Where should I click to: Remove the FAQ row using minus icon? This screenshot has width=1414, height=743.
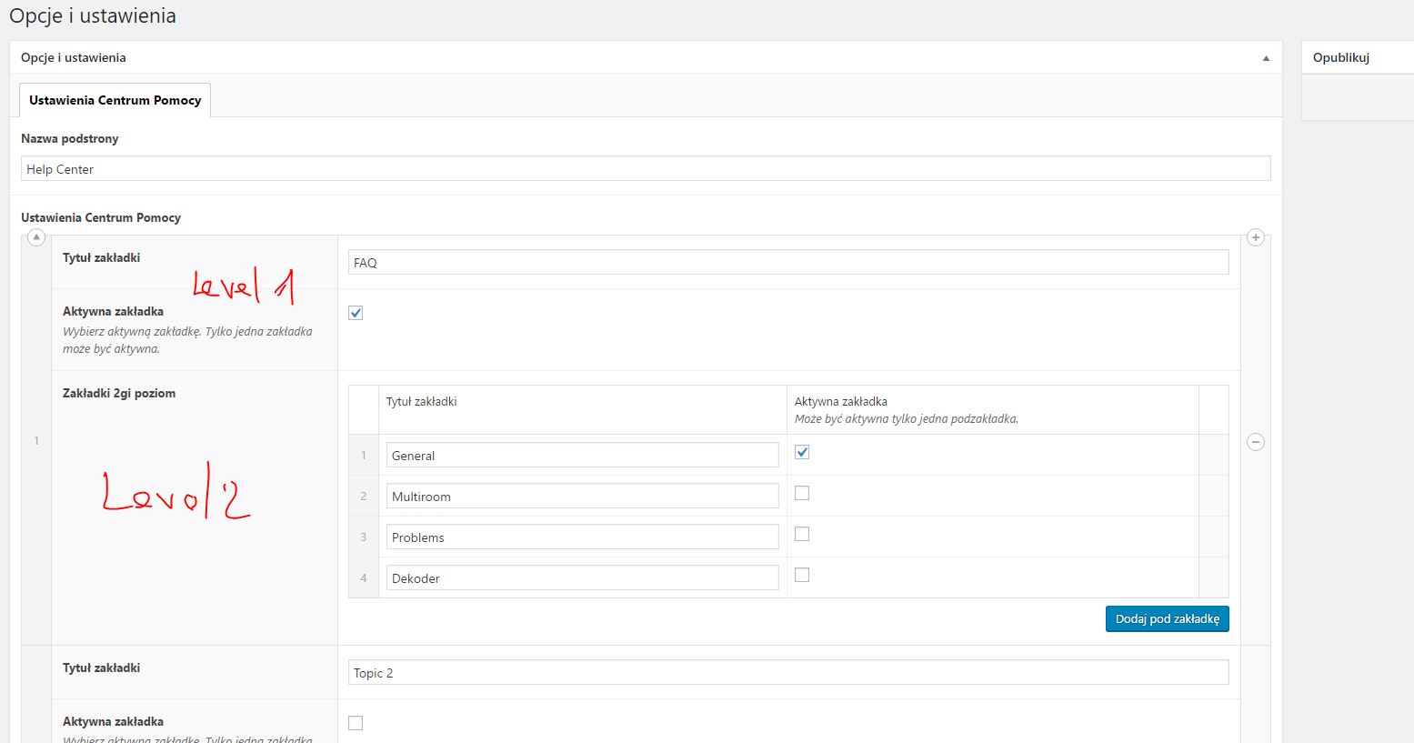(x=1255, y=442)
